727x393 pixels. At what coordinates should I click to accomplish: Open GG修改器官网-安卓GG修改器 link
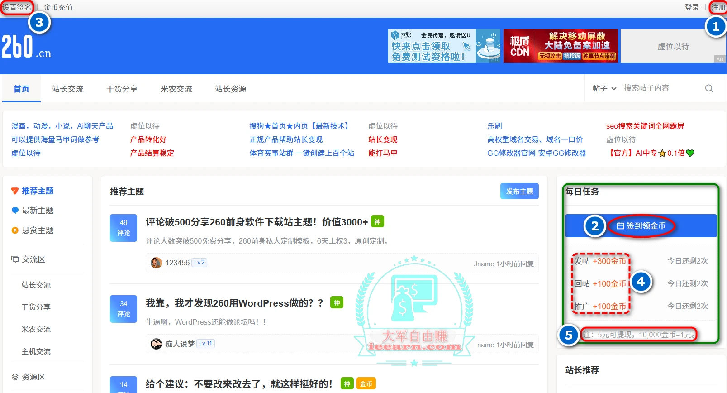tap(537, 153)
